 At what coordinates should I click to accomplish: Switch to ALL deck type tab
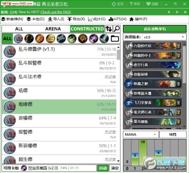click(x=19, y=29)
